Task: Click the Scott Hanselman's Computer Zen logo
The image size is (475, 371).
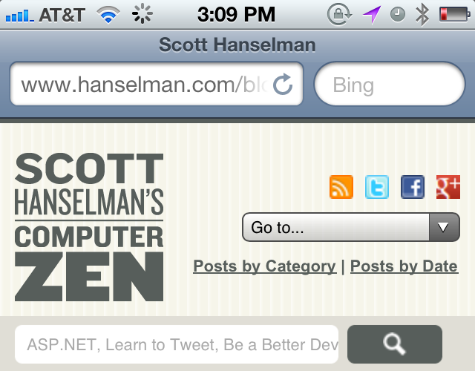Action: [89, 227]
